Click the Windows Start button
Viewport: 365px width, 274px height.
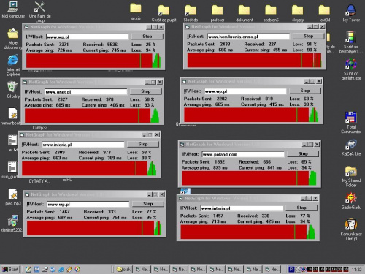[x=10, y=269]
